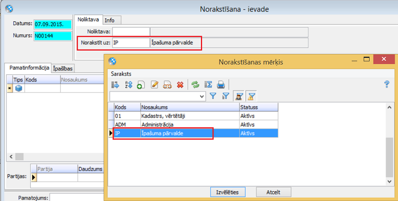Select the Īpašuma pārvalde row in list

pyautogui.click(x=193, y=133)
